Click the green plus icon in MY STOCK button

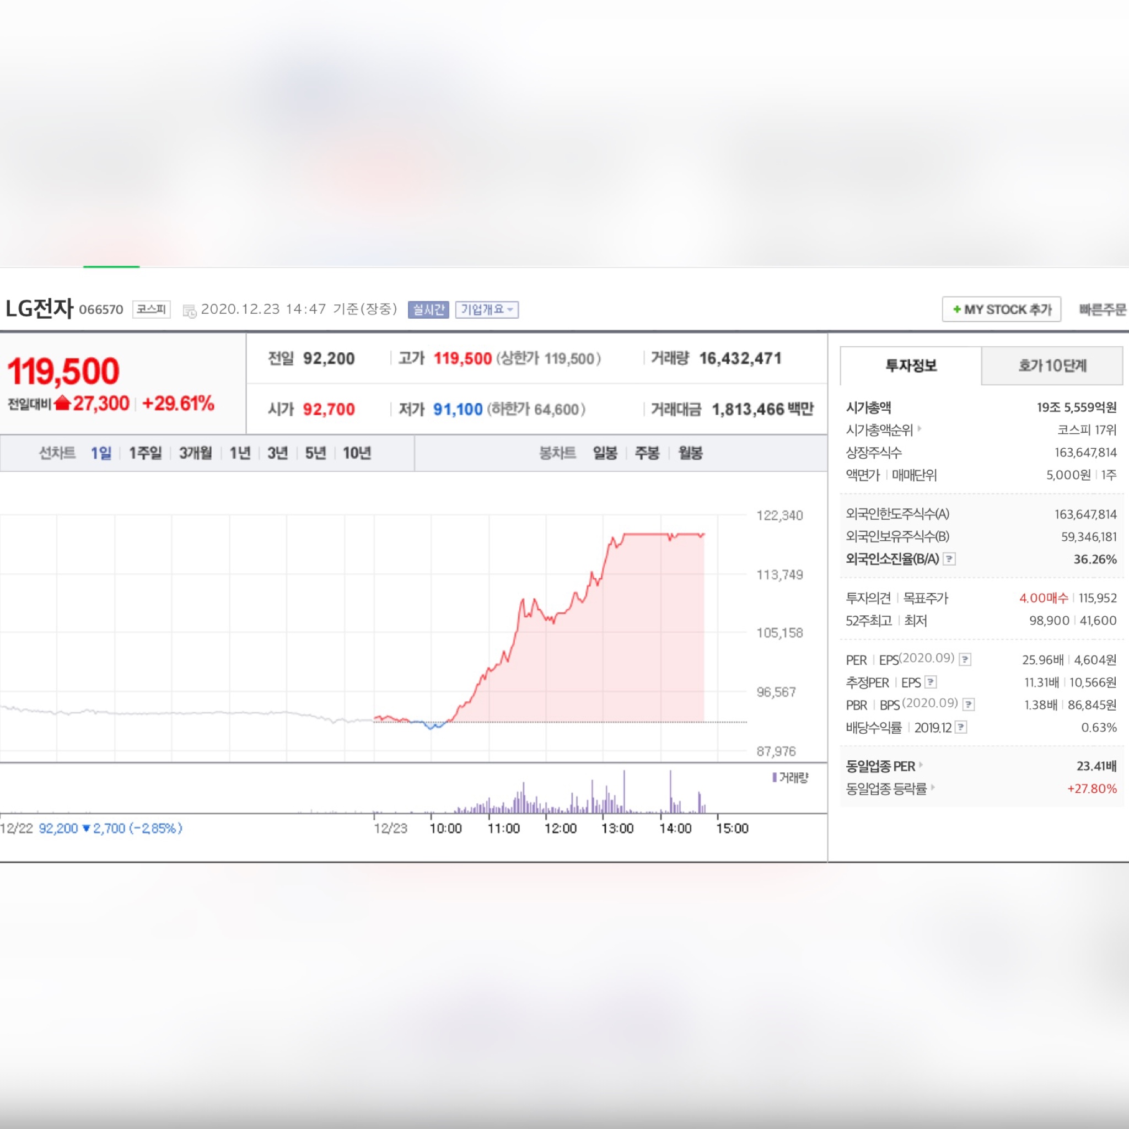point(956,309)
